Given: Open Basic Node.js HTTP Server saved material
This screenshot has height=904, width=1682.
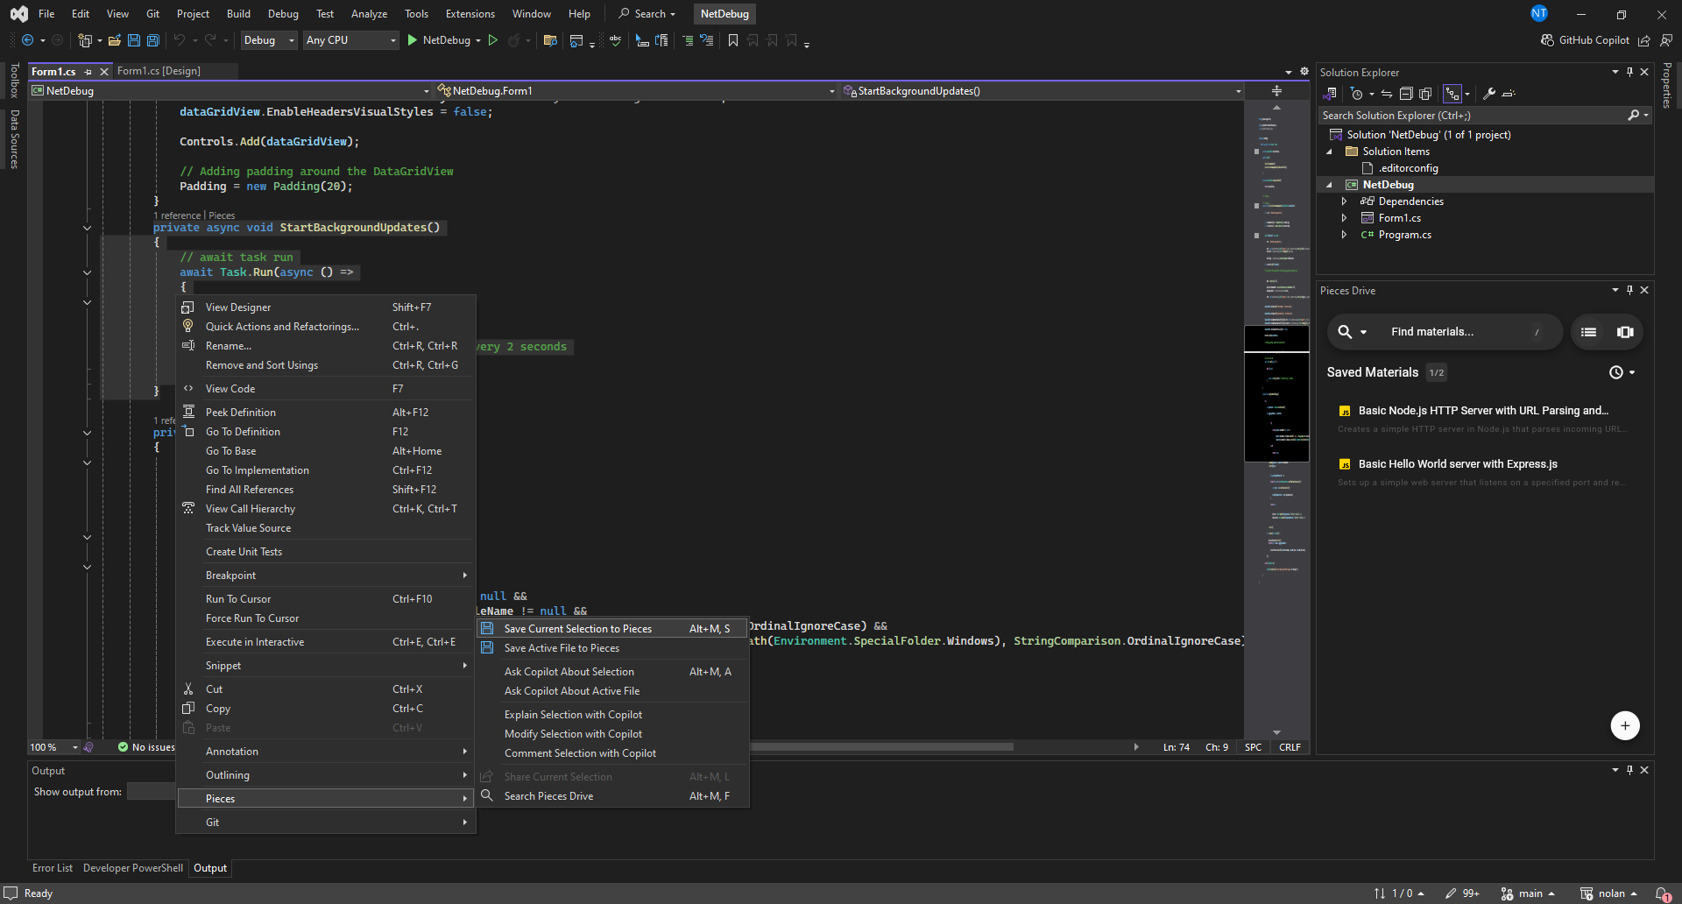Looking at the screenshot, I should click(1482, 419).
